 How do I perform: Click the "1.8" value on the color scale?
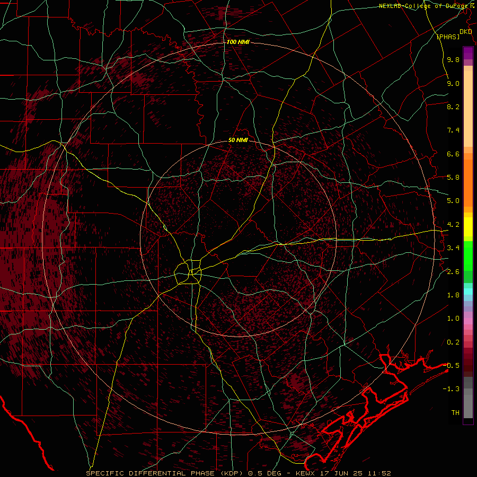pyautogui.click(x=453, y=295)
